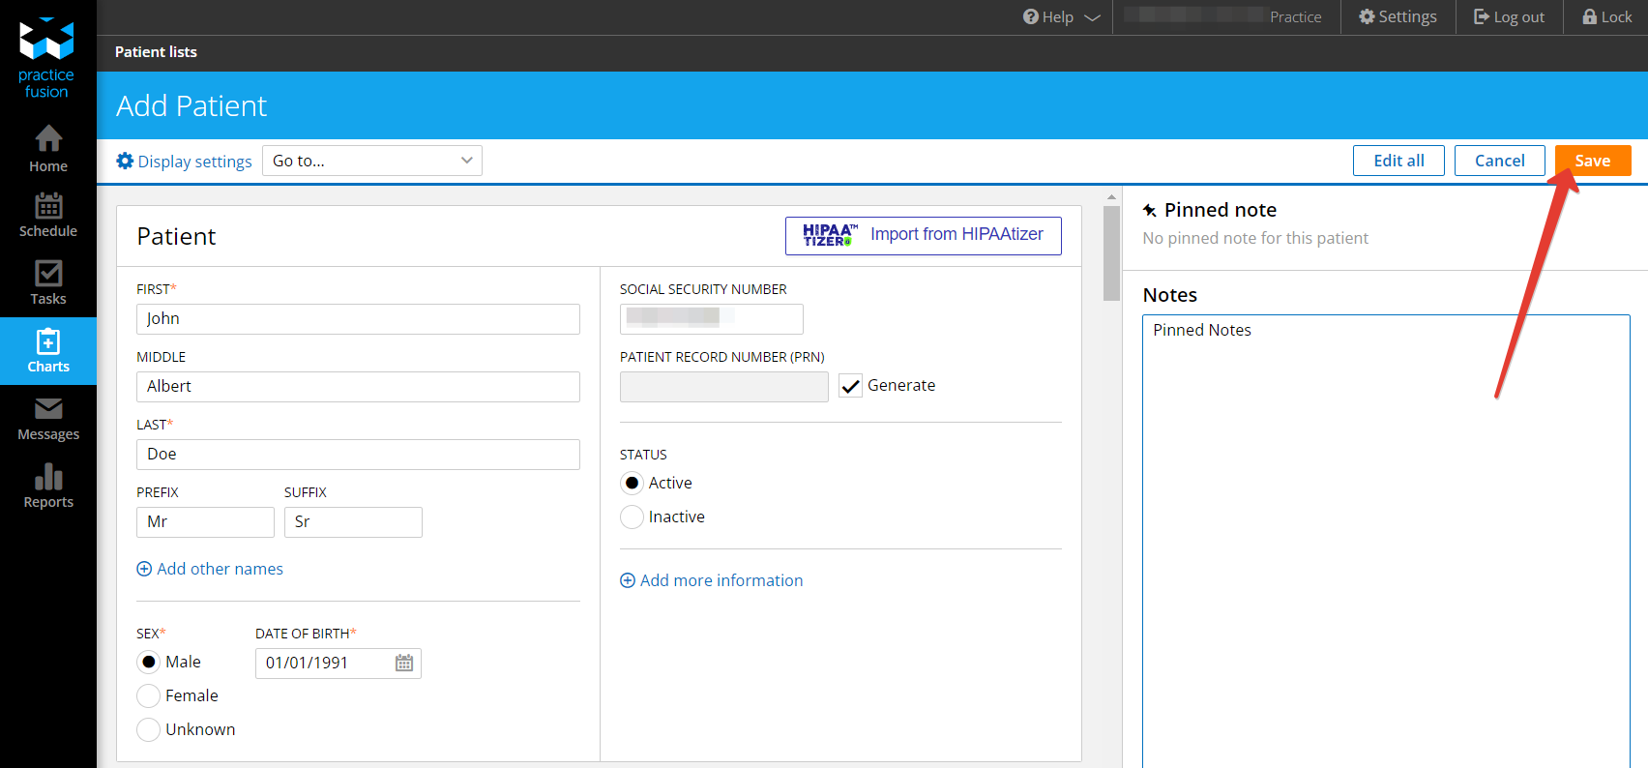Expand the Help menu

[x=1061, y=17]
